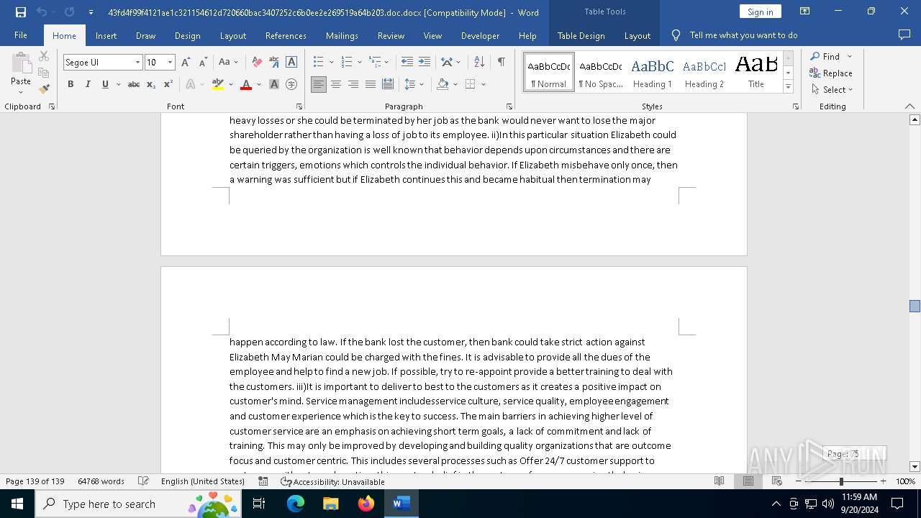
Task: Click the Sign in button
Action: 760,12
